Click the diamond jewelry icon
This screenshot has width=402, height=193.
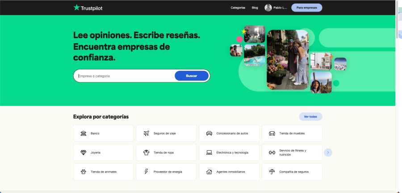(x=84, y=153)
